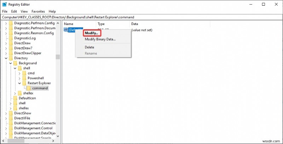Click the DiagnosticLog folder icon
Image resolution: width=283 pixels, height=144 pixels.
pos(11,38)
